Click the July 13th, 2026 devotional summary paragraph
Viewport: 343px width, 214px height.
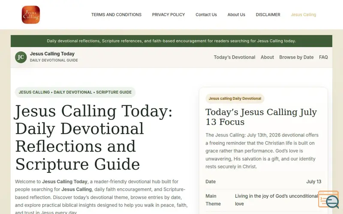point(262,151)
